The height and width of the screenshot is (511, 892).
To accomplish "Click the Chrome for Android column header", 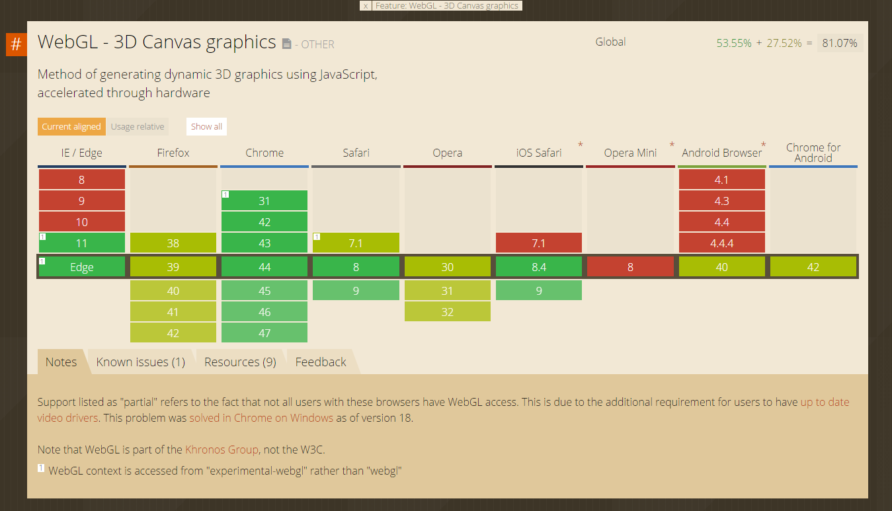I will (813, 153).
